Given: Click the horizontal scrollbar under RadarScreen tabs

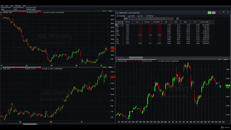Looking at the screenshot, I should 137,60.
